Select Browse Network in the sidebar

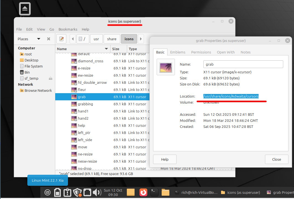point(36,90)
